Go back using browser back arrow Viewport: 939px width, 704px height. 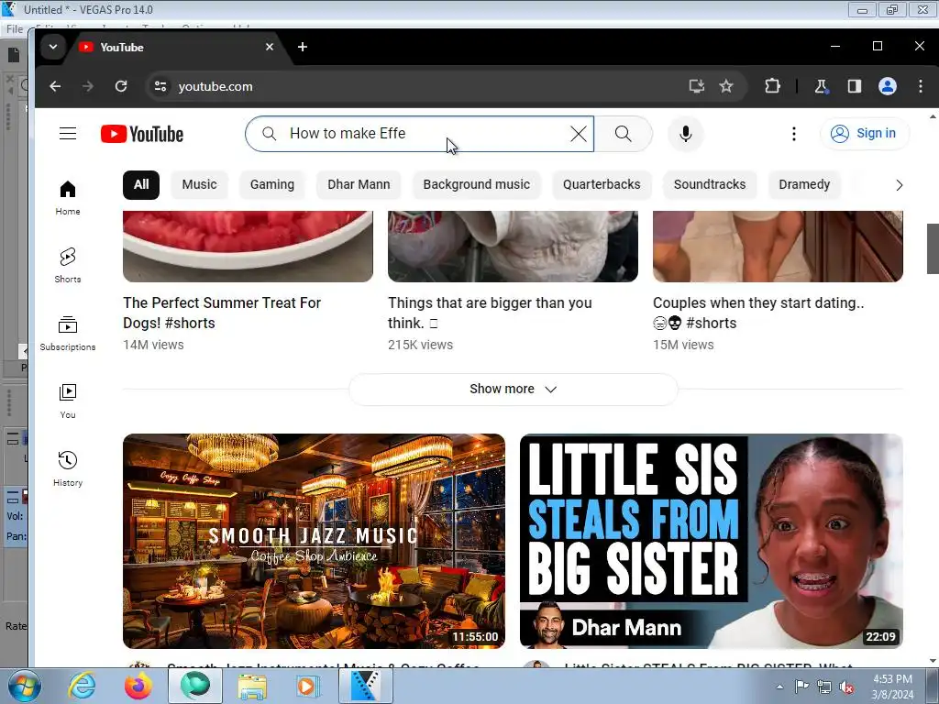point(55,86)
